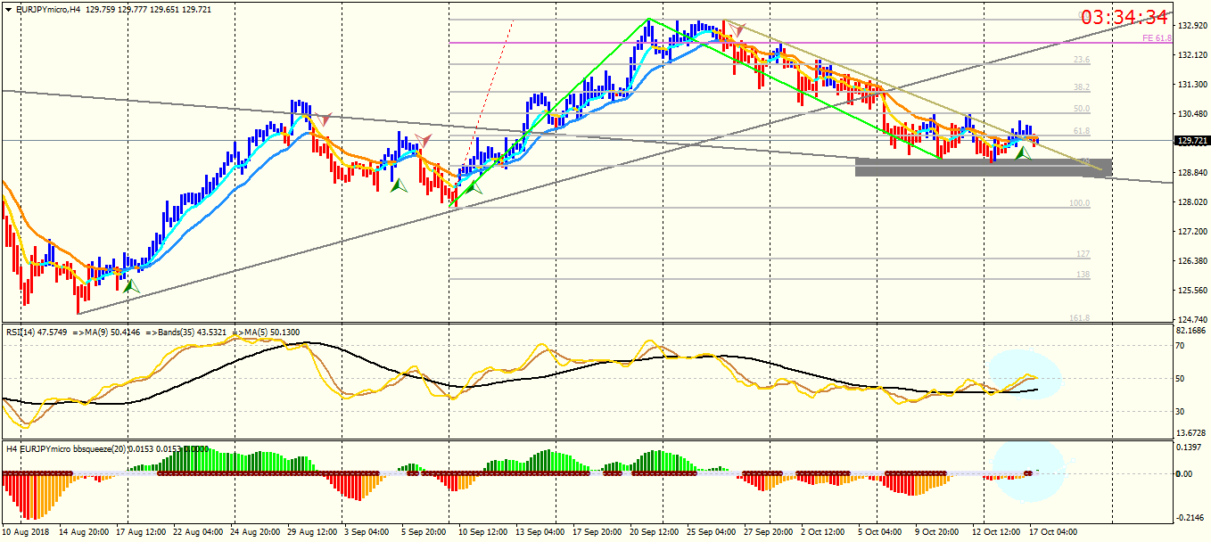Click the 125.560 price axis label

coord(1192,291)
